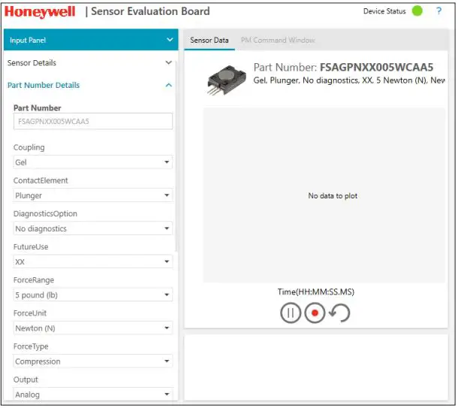
Task: Open the Coupling dropdown showing Gel
Action: (x=93, y=162)
